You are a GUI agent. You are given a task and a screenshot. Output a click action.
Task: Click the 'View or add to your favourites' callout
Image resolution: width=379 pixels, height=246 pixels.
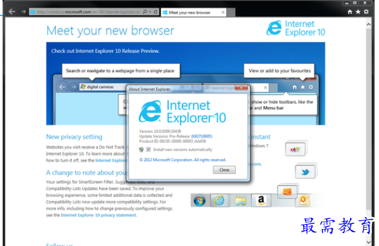pos(279,71)
